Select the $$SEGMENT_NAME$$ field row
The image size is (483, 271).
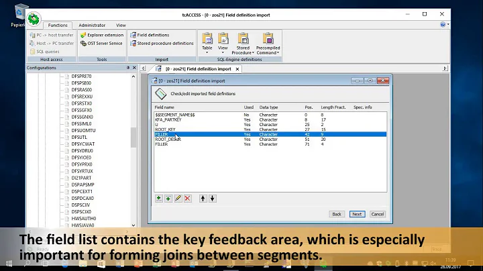click(x=270, y=115)
